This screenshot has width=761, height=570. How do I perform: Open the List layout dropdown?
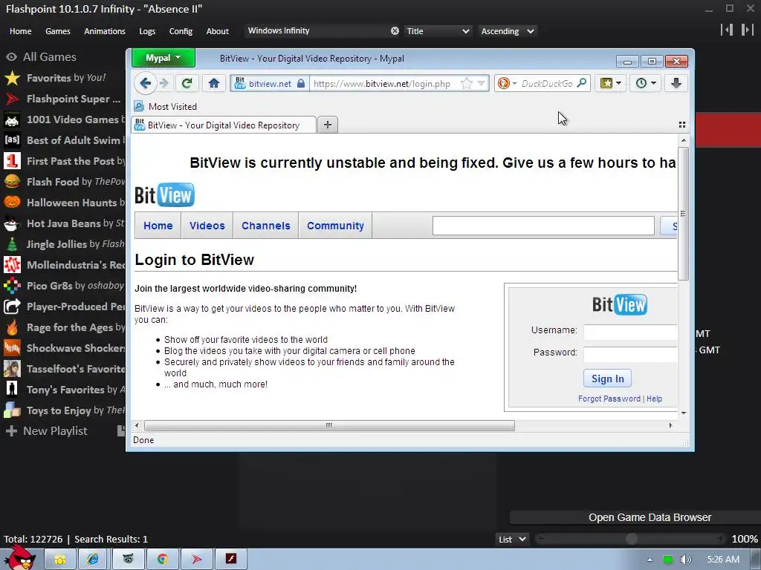click(x=513, y=539)
